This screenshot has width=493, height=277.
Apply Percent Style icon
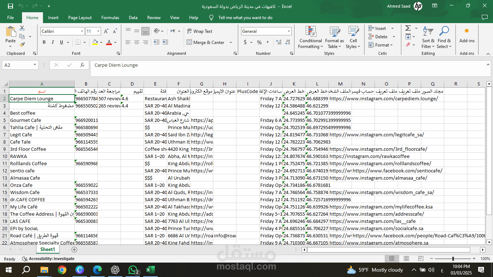259,42
